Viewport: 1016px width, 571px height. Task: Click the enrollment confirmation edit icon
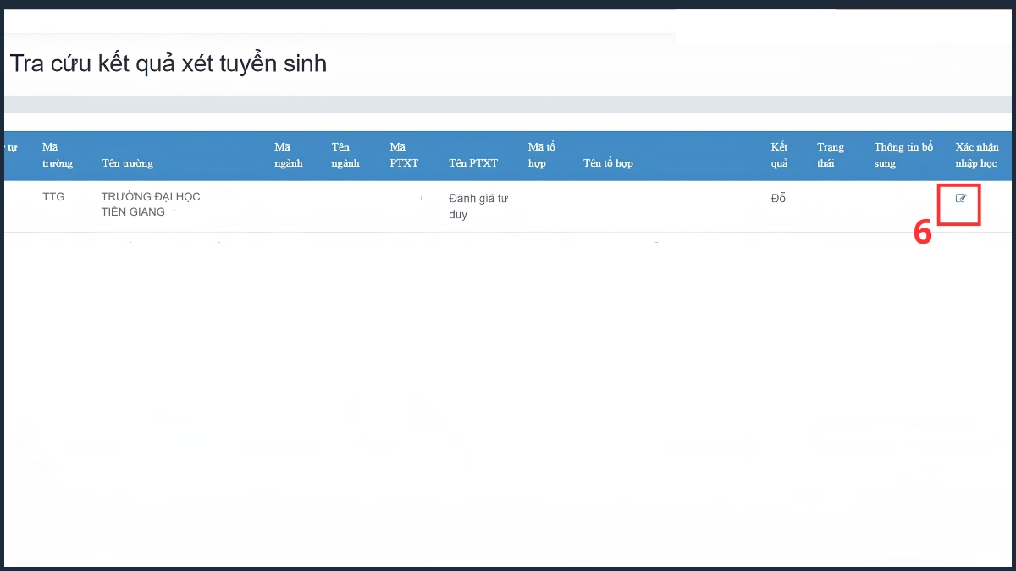961,199
